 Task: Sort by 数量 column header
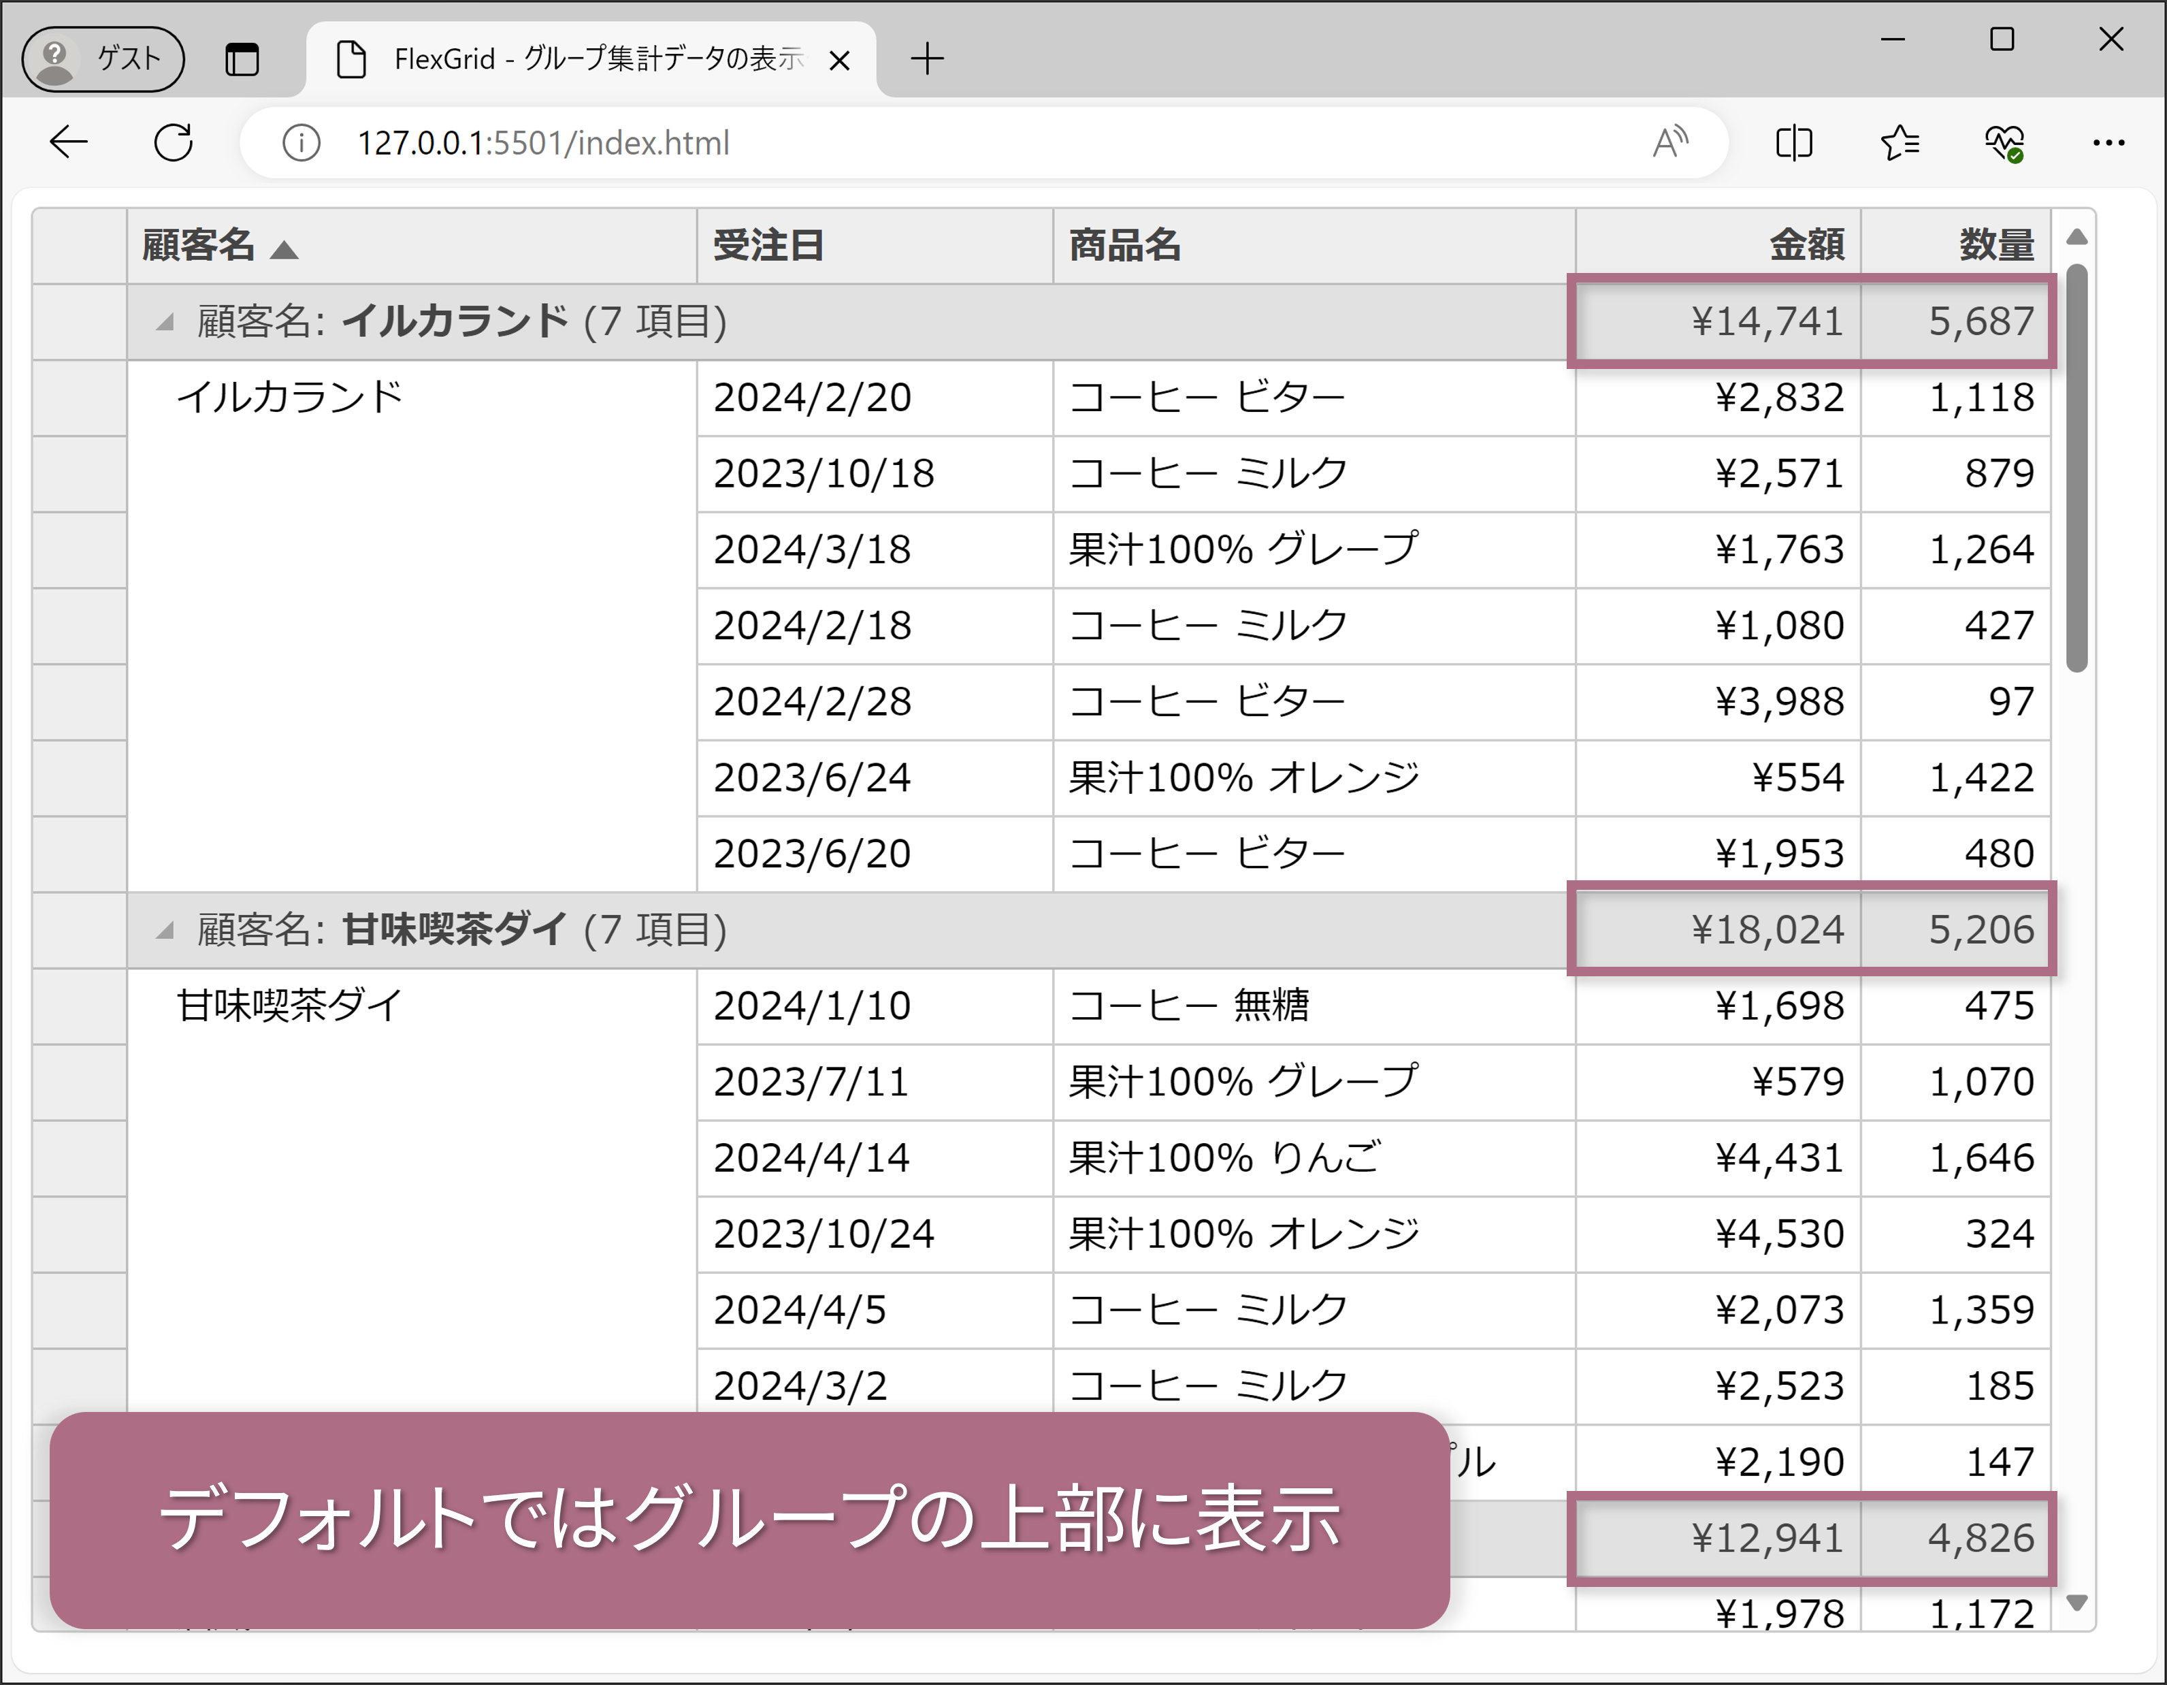pos(1955,246)
